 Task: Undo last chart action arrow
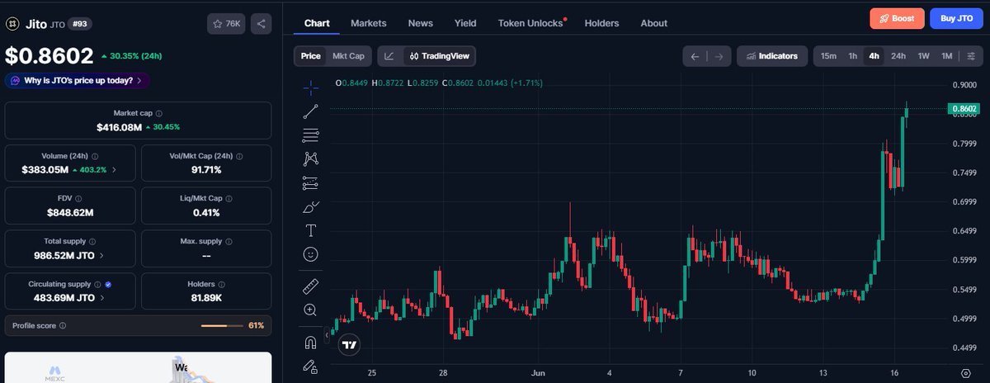[695, 56]
